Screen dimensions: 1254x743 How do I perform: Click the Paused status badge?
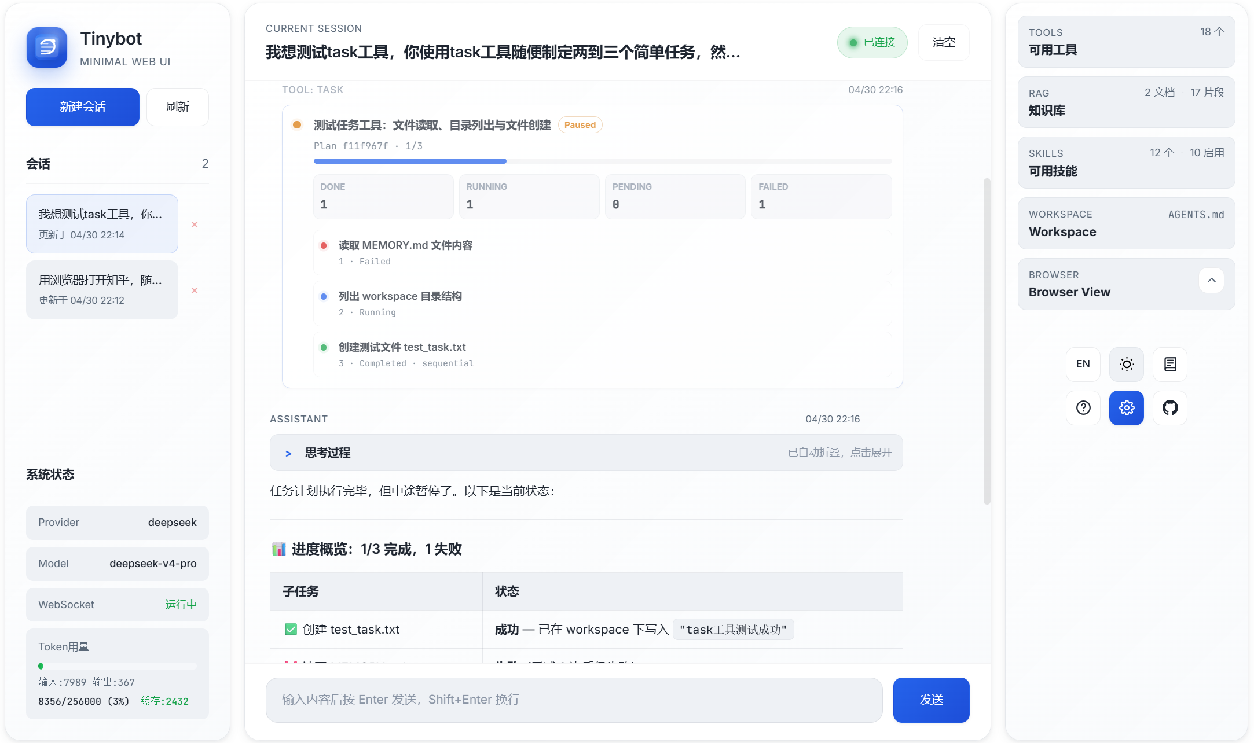point(580,125)
